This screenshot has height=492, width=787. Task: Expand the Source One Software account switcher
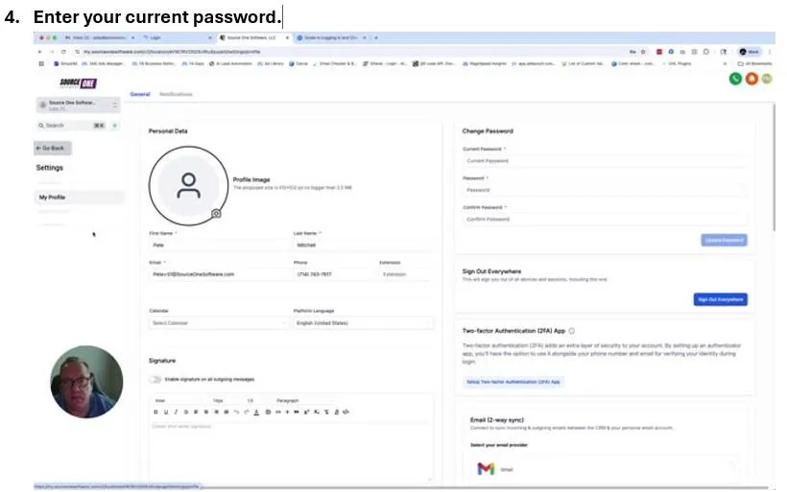(x=79, y=105)
